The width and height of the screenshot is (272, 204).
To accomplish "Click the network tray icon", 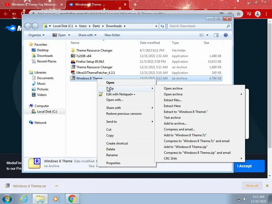I will (x=239, y=199).
